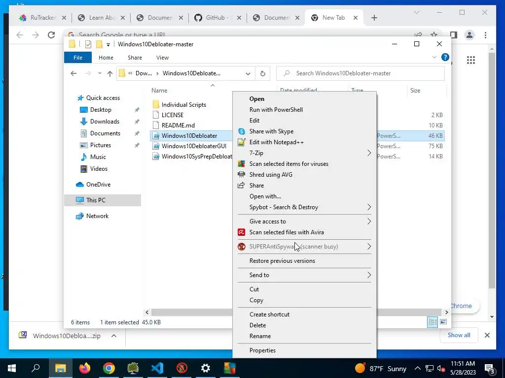Go up one folder with the up arrow

110,74
